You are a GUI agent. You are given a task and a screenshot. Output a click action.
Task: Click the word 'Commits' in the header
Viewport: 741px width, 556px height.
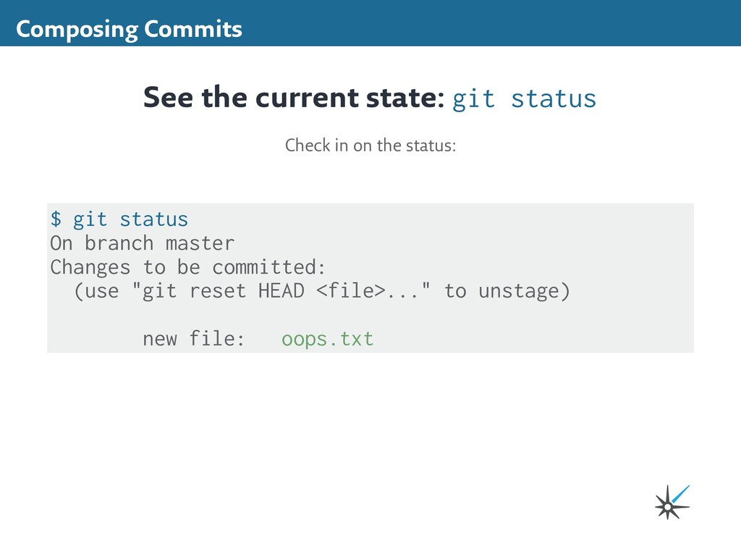192,29
